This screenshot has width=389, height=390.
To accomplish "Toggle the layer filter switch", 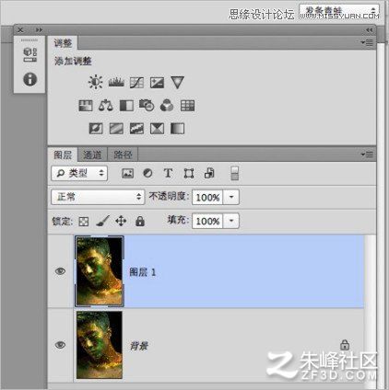I will (x=234, y=174).
